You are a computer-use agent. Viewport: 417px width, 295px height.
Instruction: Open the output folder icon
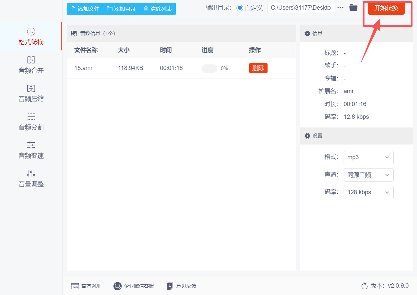[x=353, y=8]
